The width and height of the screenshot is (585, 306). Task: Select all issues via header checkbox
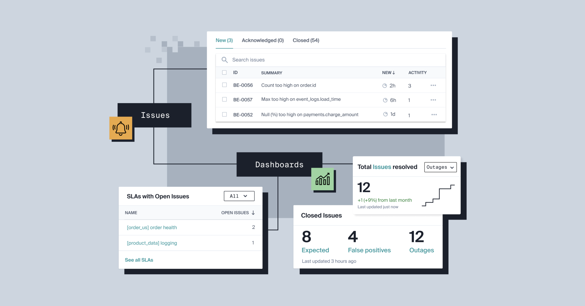(x=224, y=73)
